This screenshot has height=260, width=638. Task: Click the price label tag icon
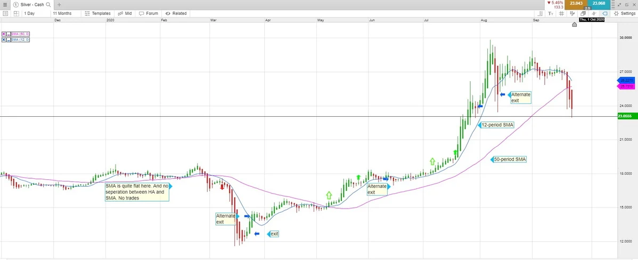(x=604, y=13)
